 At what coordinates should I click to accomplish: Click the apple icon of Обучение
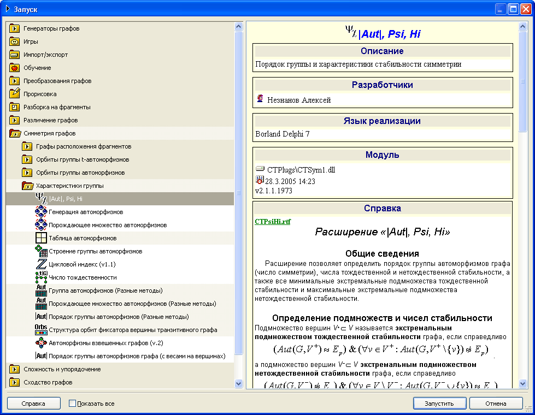[14, 68]
